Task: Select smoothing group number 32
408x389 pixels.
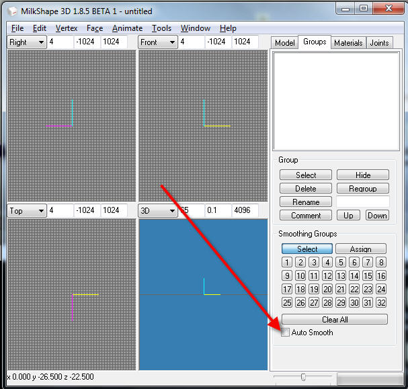Action: click(x=381, y=302)
